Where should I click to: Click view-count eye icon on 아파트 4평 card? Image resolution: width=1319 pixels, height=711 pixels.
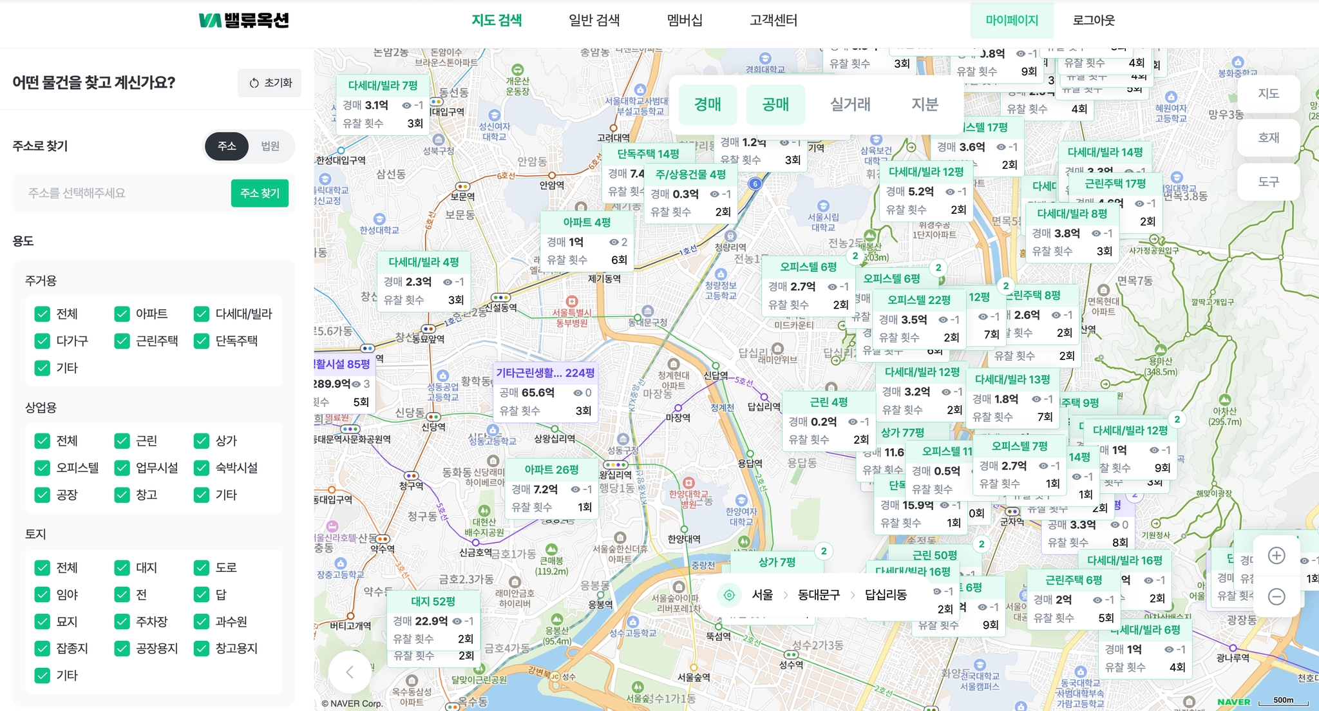(613, 242)
